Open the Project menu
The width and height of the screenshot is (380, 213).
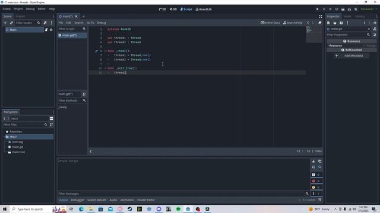18,9
